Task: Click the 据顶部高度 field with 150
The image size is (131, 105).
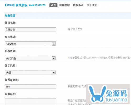Action: 31,87
